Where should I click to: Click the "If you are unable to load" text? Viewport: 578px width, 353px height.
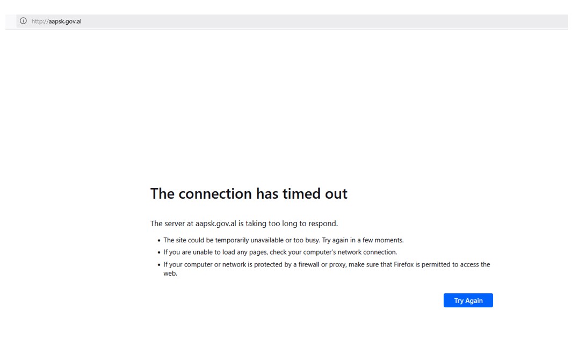point(201,252)
